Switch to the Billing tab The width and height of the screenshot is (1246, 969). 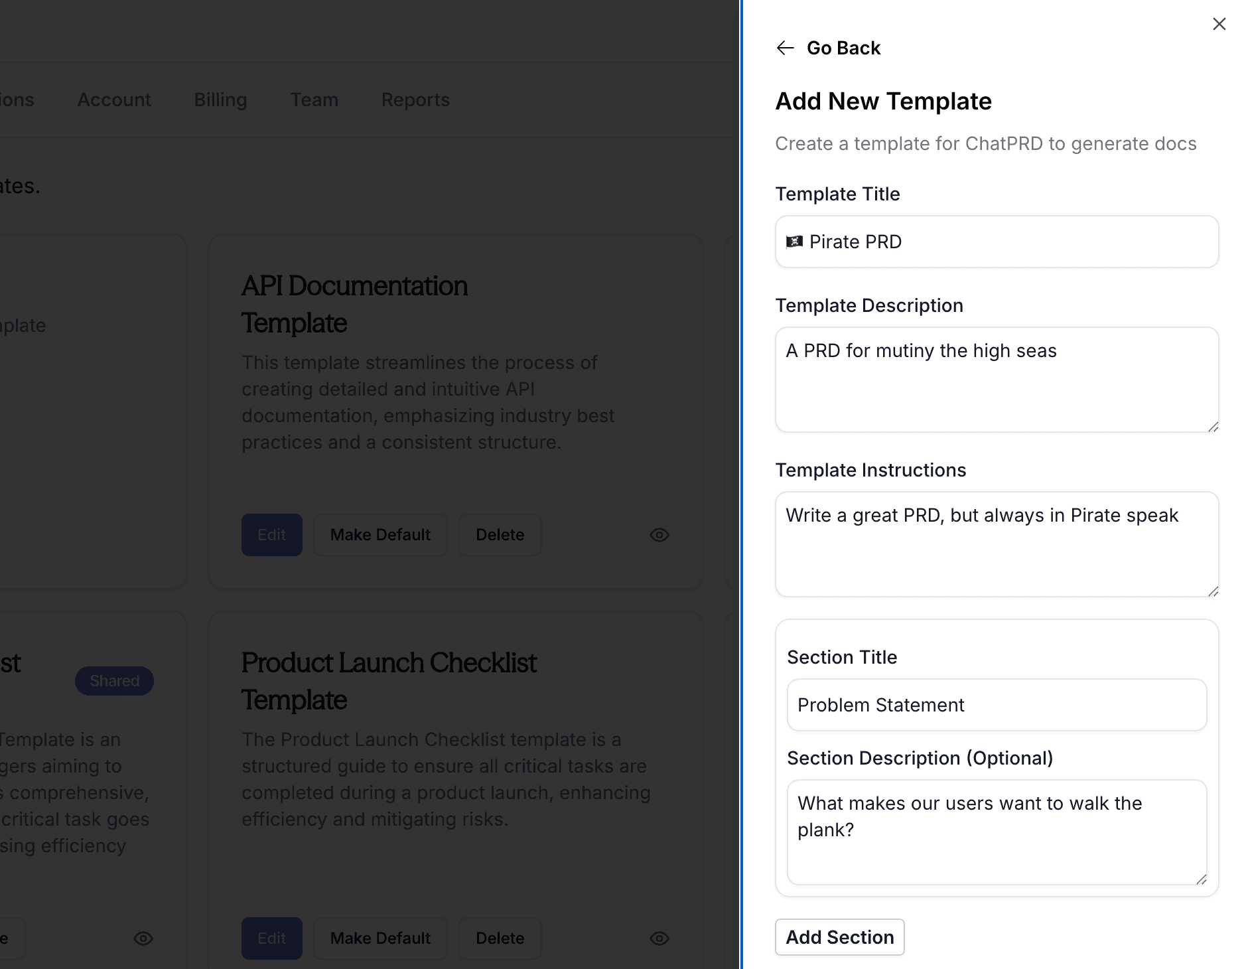click(x=220, y=100)
